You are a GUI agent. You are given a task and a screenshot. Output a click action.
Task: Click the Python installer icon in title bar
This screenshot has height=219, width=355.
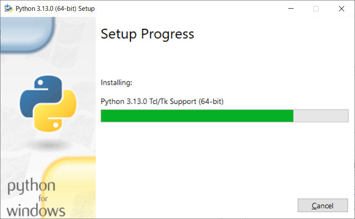9,8
